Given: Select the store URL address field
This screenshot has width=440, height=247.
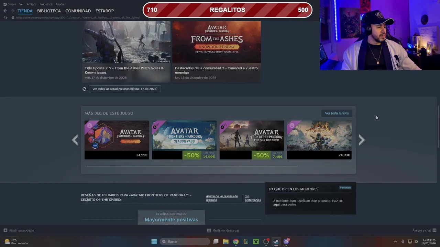Looking at the screenshot, I should click(x=78, y=17).
